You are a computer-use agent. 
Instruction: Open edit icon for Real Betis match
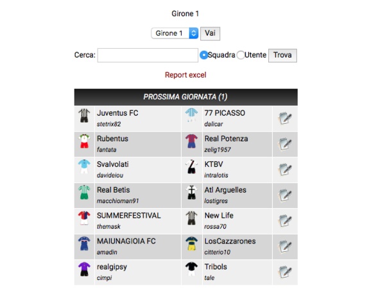click(x=285, y=195)
